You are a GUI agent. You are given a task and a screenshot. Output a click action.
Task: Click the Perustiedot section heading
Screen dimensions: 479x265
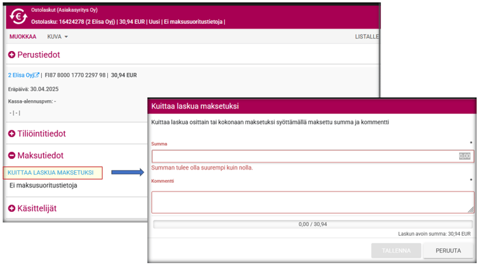coord(41,55)
